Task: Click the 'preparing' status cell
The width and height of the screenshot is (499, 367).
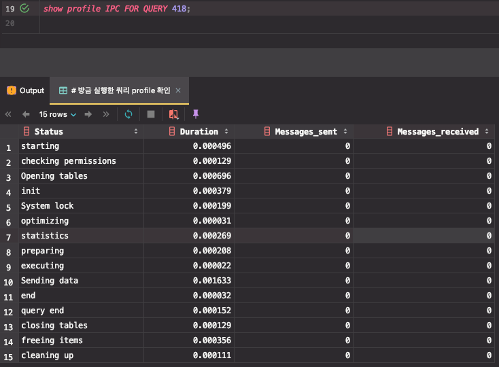Action: 81,251
